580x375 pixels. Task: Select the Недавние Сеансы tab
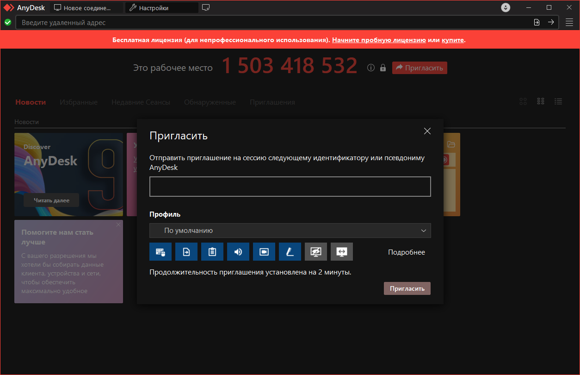tap(141, 102)
